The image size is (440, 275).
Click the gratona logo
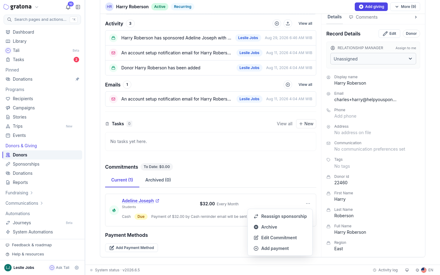18,7
